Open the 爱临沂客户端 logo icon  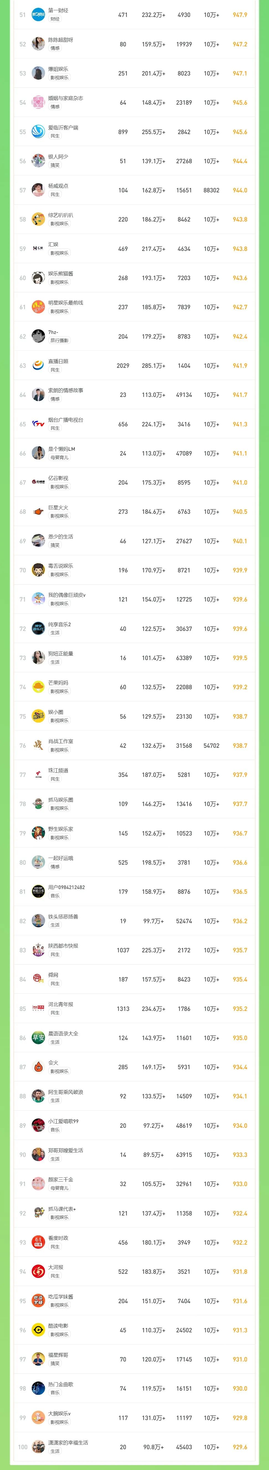pos(38,132)
